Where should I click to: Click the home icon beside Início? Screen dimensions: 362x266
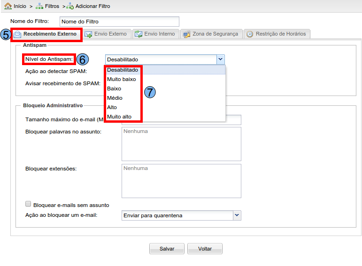tap(8, 6)
